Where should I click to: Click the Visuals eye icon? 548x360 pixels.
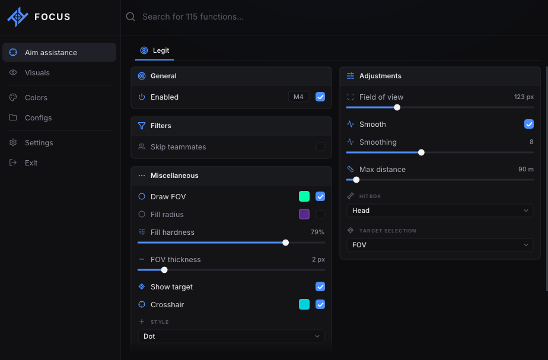click(x=13, y=73)
